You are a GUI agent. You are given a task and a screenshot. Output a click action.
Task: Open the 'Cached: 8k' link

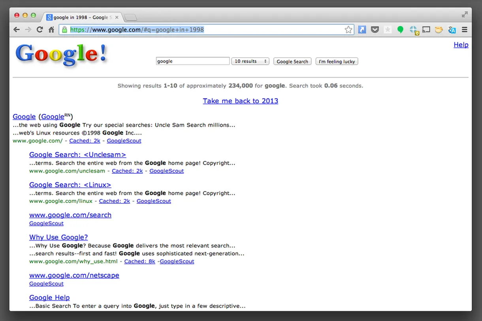point(140,261)
